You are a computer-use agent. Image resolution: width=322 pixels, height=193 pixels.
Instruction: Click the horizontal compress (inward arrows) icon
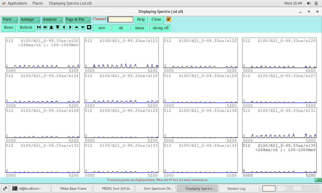39,27
